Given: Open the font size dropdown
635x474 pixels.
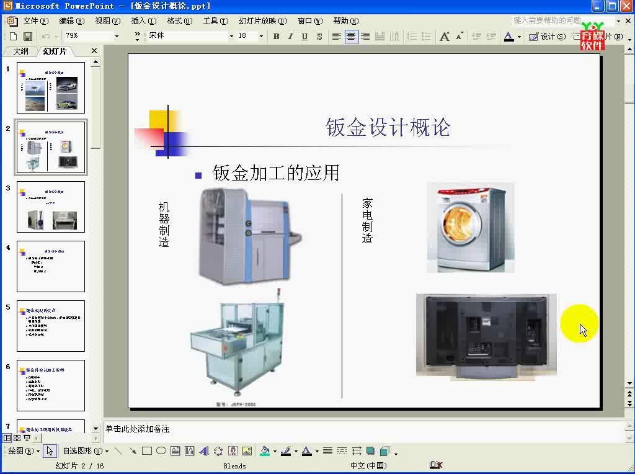Looking at the screenshot, I should tap(261, 37).
